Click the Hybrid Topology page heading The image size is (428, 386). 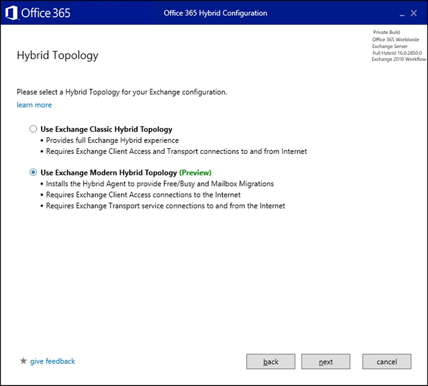[x=58, y=55]
